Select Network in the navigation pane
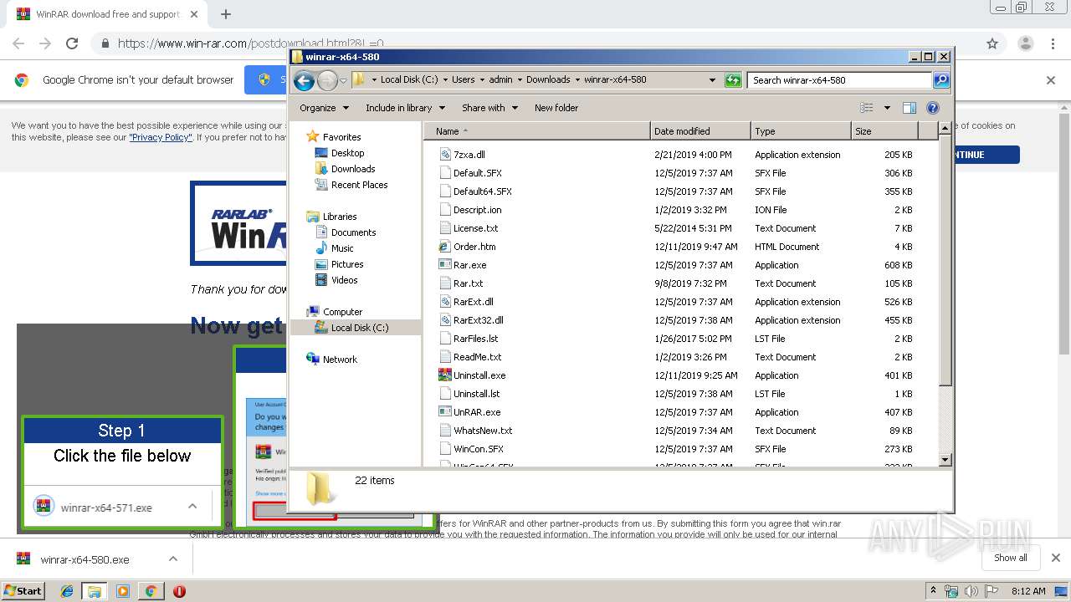This screenshot has width=1071, height=602. 340,360
